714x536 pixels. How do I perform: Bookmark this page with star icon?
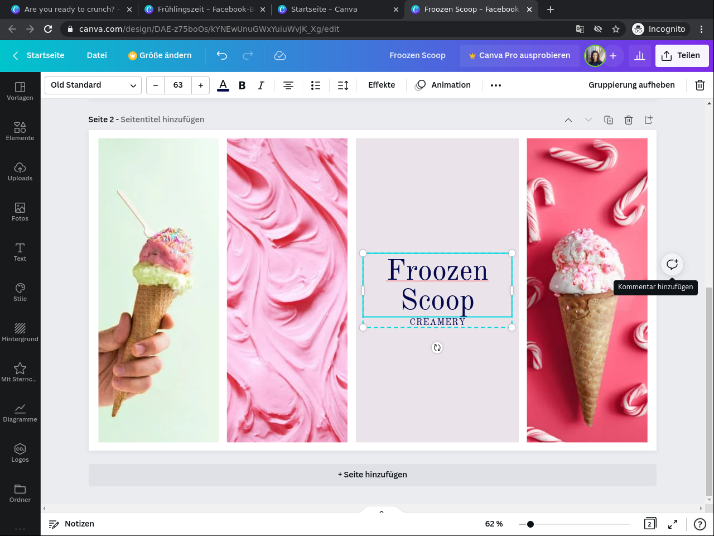pos(616,29)
